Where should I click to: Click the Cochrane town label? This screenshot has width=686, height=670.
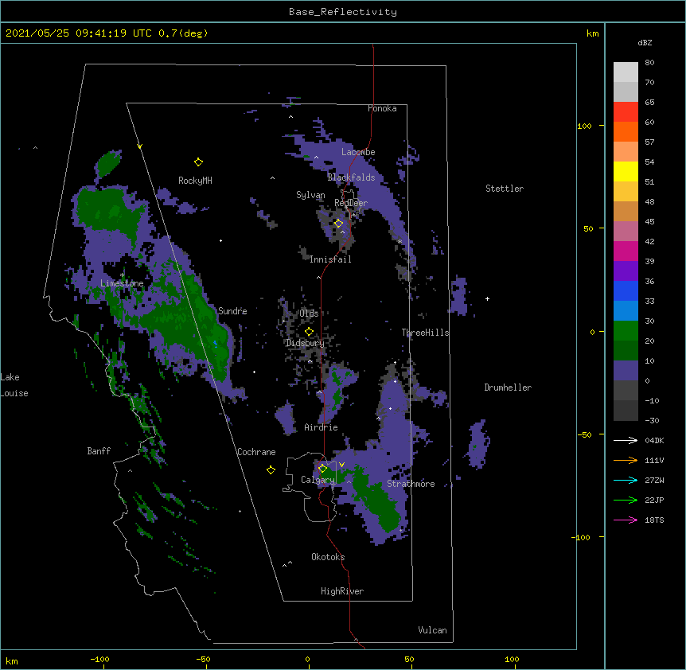[x=256, y=452]
